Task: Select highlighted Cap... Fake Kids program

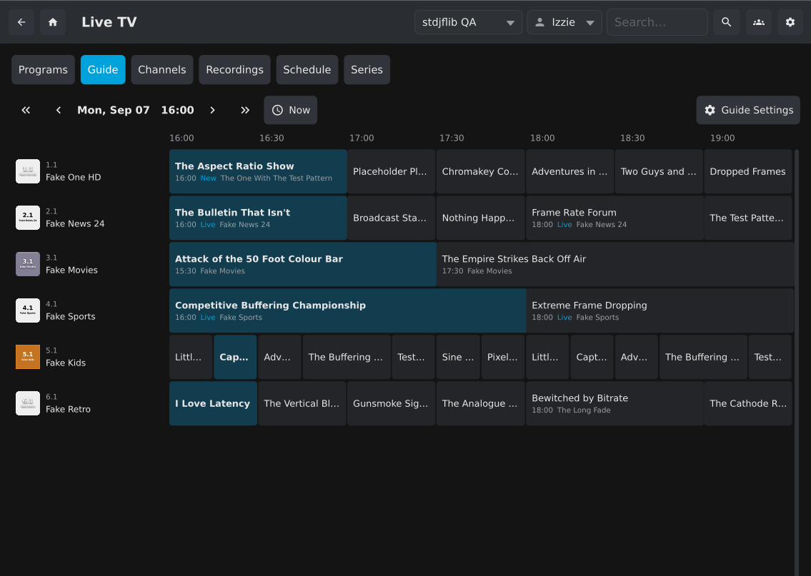Action: coord(235,357)
